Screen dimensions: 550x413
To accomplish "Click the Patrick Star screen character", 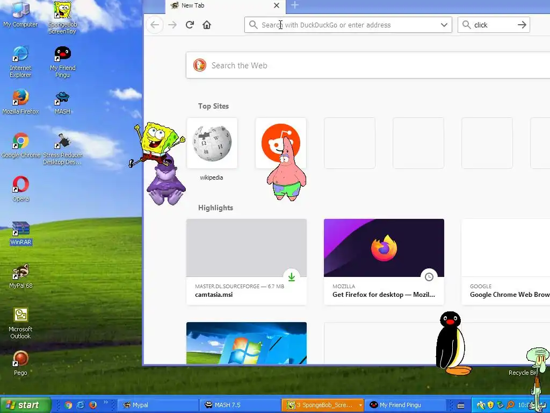I will click(287, 169).
